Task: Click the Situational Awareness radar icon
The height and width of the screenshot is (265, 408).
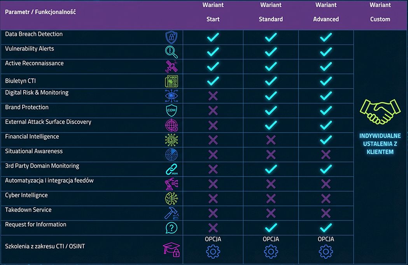Action: point(171,154)
